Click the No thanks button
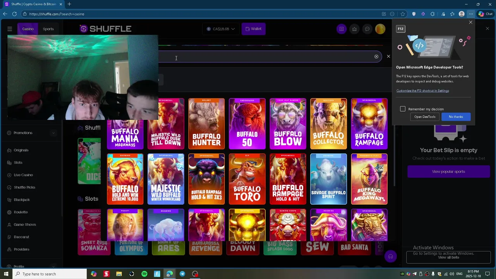This screenshot has width=496, height=279. (456, 117)
